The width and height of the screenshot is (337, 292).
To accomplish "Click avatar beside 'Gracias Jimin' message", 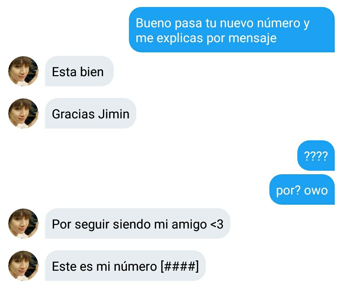I will tap(23, 113).
